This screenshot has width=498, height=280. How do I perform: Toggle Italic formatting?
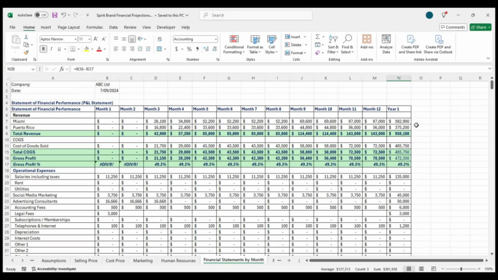pos(51,49)
